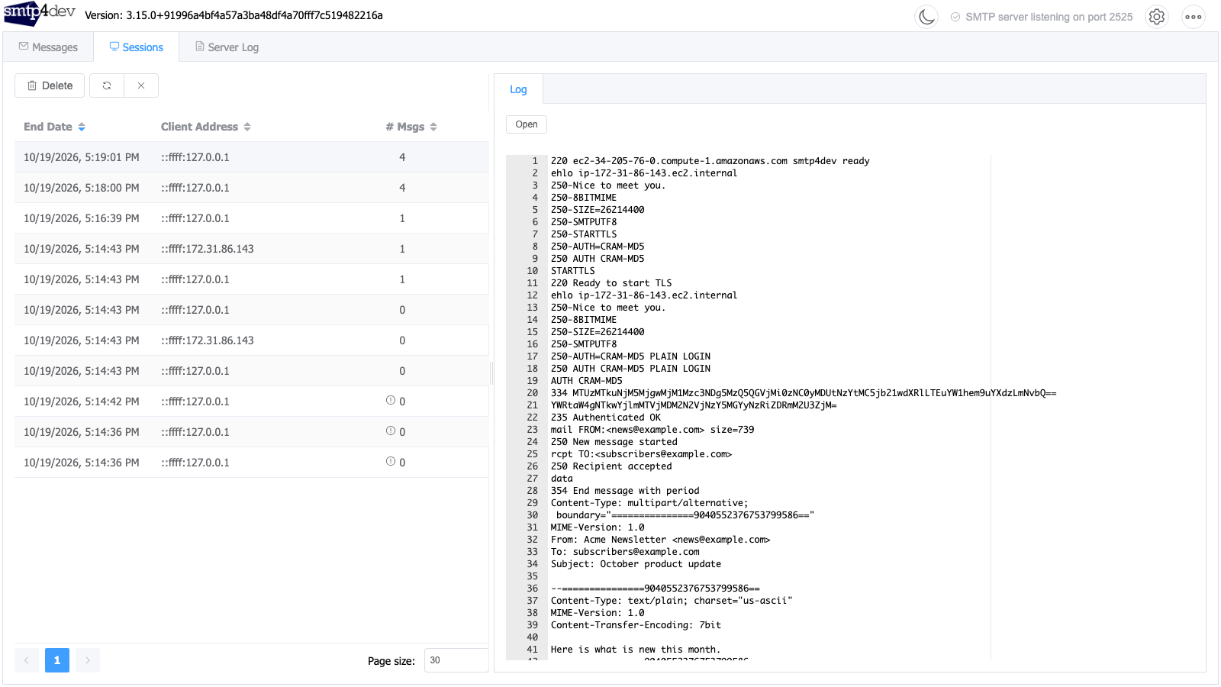Go to next page of sessions
The image size is (1221, 687).
tap(88, 660)
